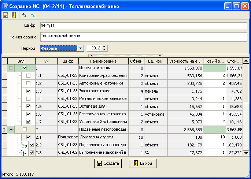The image size is (251, 179).
Task: Click the tree structure icon in row 2.3
Action: 25,153
